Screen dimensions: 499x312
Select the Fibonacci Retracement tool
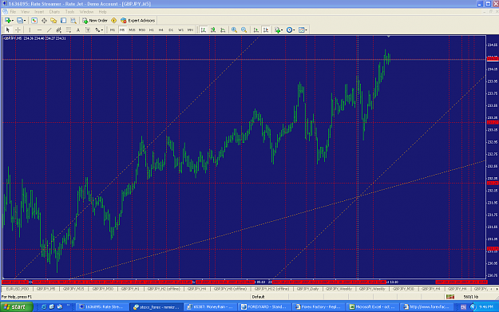tap(69, 30)
